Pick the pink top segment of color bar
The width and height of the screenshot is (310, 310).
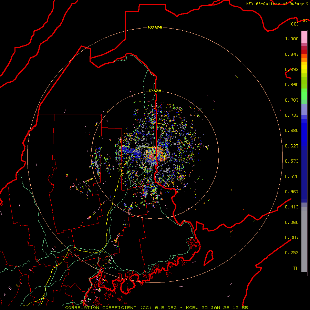tap(304, 37)
